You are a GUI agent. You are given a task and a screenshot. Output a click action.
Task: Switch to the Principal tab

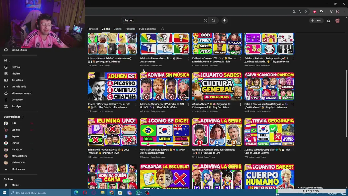tap(93, 29)
